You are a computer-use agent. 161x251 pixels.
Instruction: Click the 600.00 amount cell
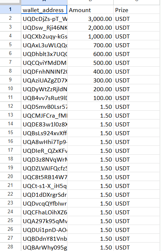(90, 53)
